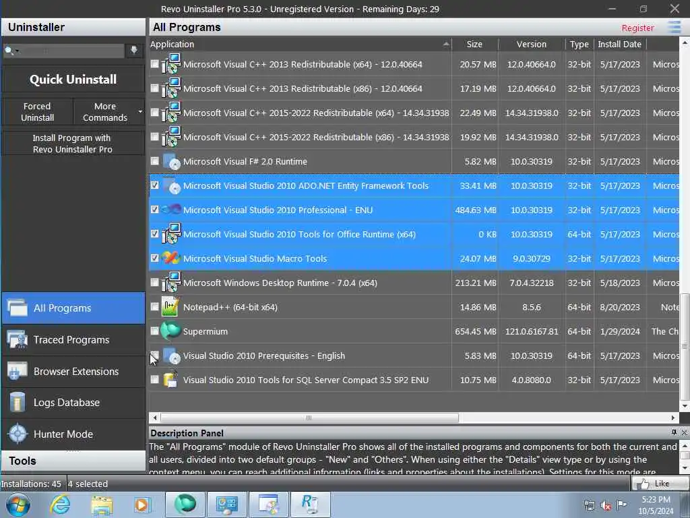Click the Notepad++ program icon

coord(170,307)
